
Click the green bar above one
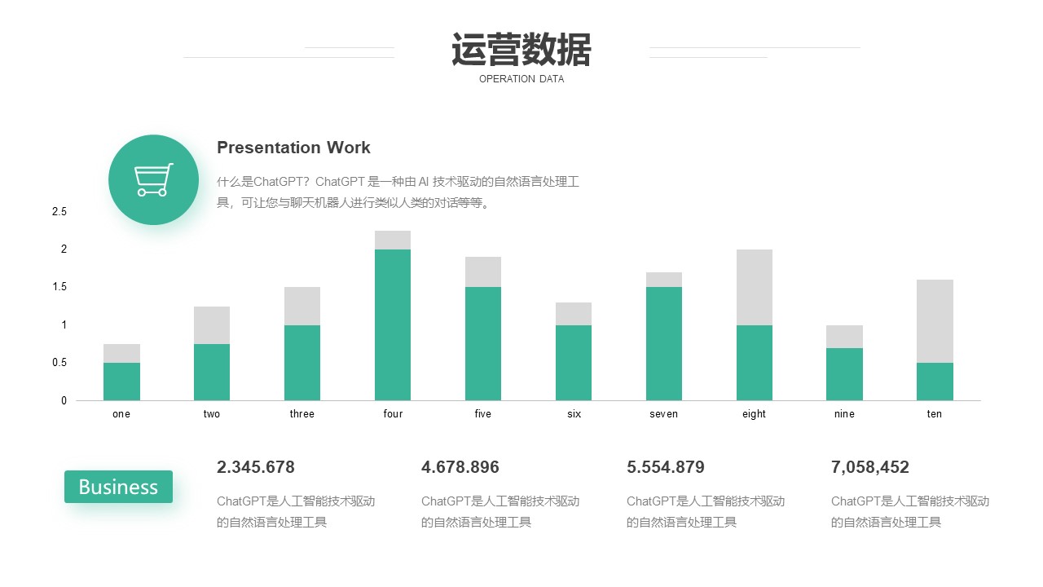point(121,382)
